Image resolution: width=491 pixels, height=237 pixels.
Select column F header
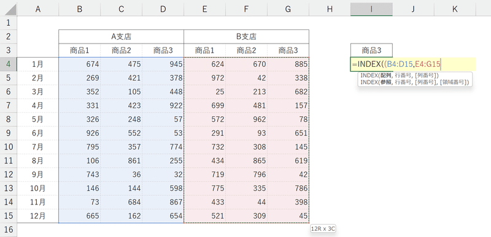tap(246, 9)
